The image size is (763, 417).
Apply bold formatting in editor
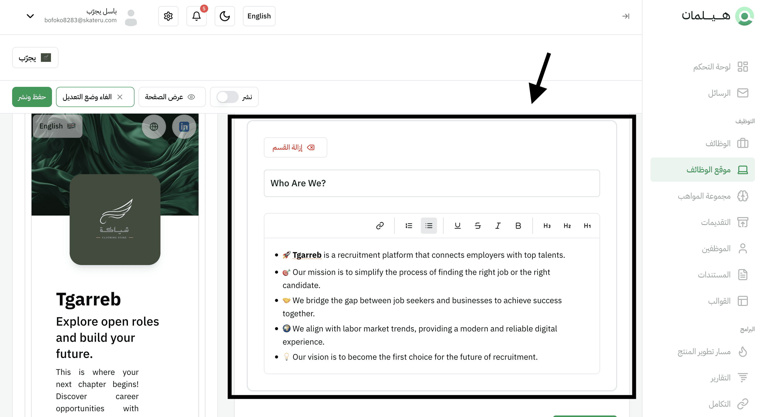[x=518, y=226]
